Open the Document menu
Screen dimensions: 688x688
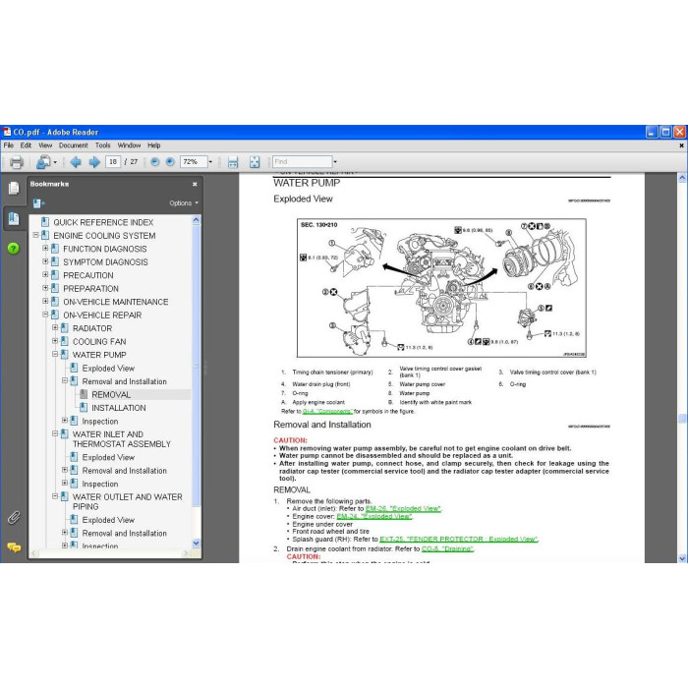74,145
